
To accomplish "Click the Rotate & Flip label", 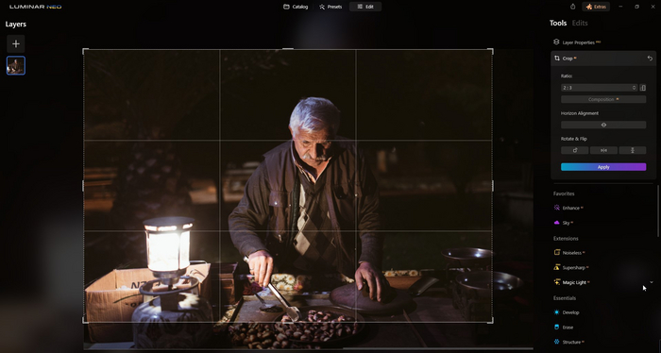I will (574, 139).
